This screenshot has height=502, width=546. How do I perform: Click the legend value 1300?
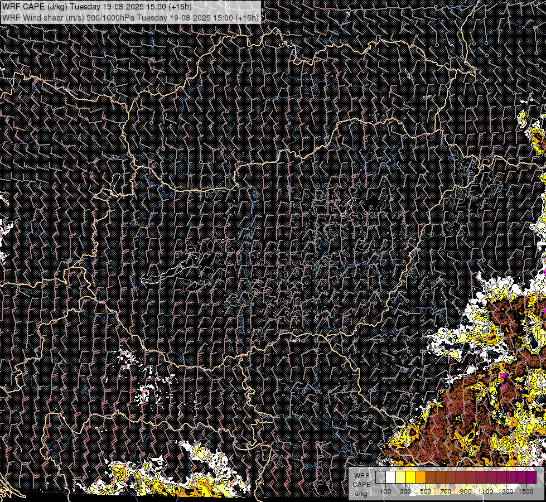coord(506,491)
